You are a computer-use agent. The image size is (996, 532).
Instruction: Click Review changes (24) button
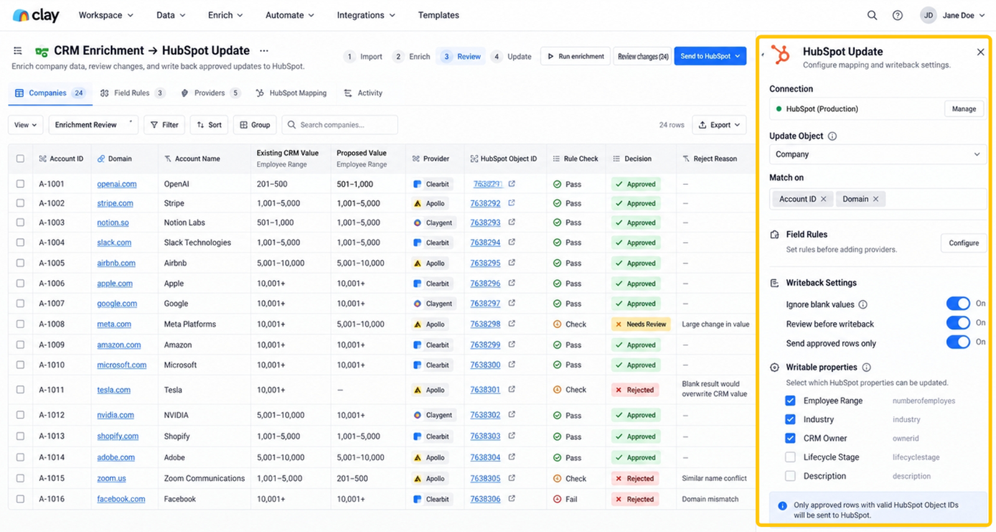pyautogui.click(x=643, y=57)
